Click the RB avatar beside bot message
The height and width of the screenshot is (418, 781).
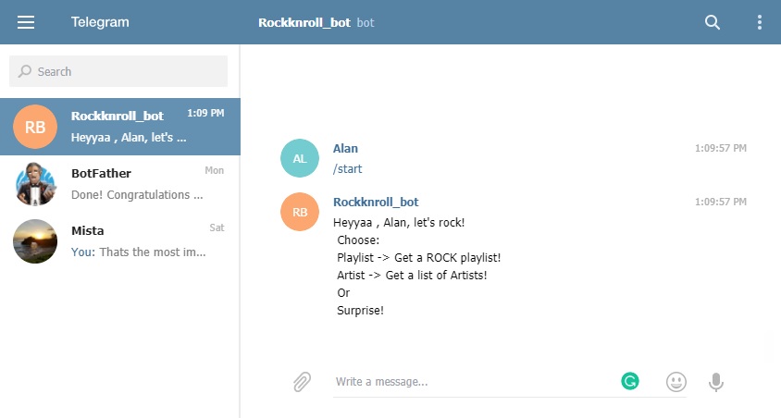(x=300, y=212)
